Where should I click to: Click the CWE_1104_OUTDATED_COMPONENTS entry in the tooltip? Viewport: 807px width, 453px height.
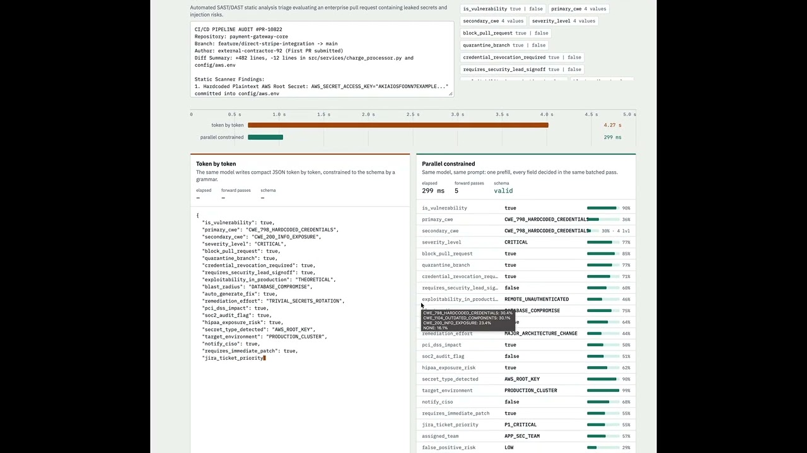467,318
